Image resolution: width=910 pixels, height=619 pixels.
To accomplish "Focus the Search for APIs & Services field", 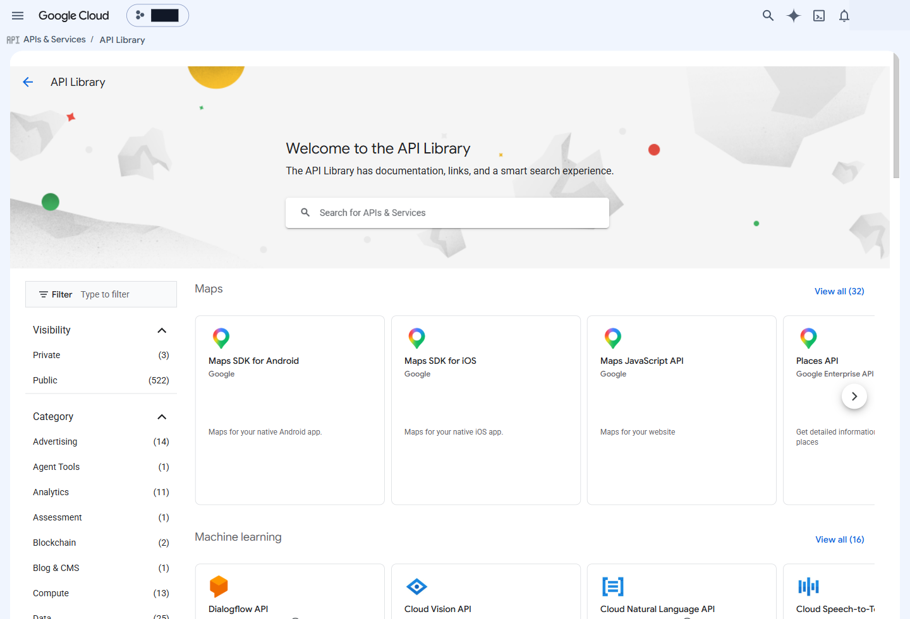I will point(447,213).
